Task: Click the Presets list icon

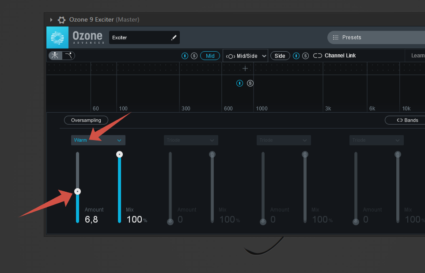Action: click(336, 38)
